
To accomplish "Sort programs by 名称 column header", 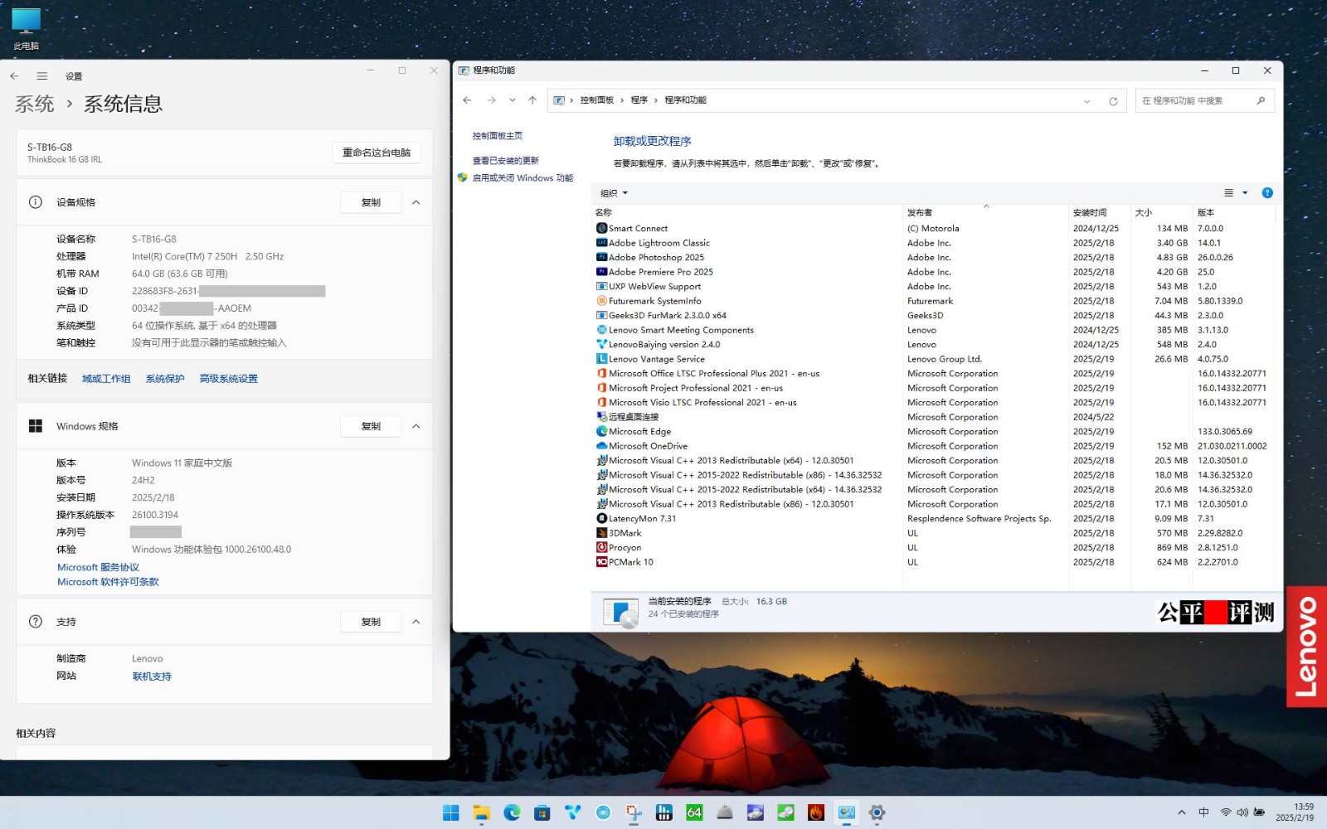I will coord(747,213).
